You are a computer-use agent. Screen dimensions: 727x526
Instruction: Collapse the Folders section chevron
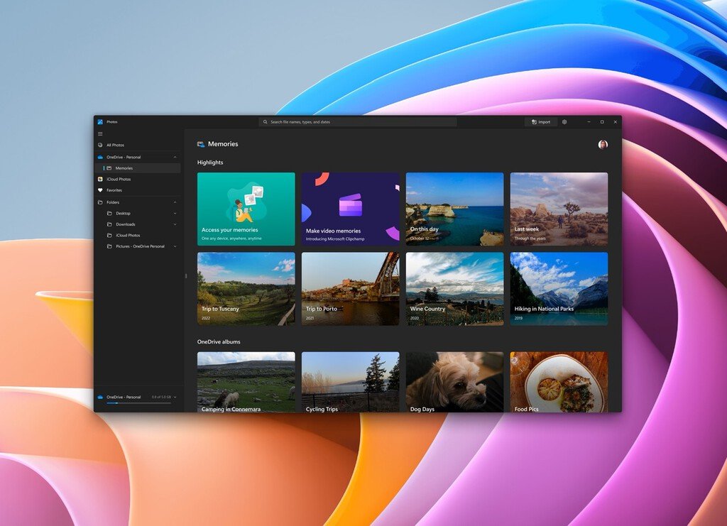pos(175,202)
